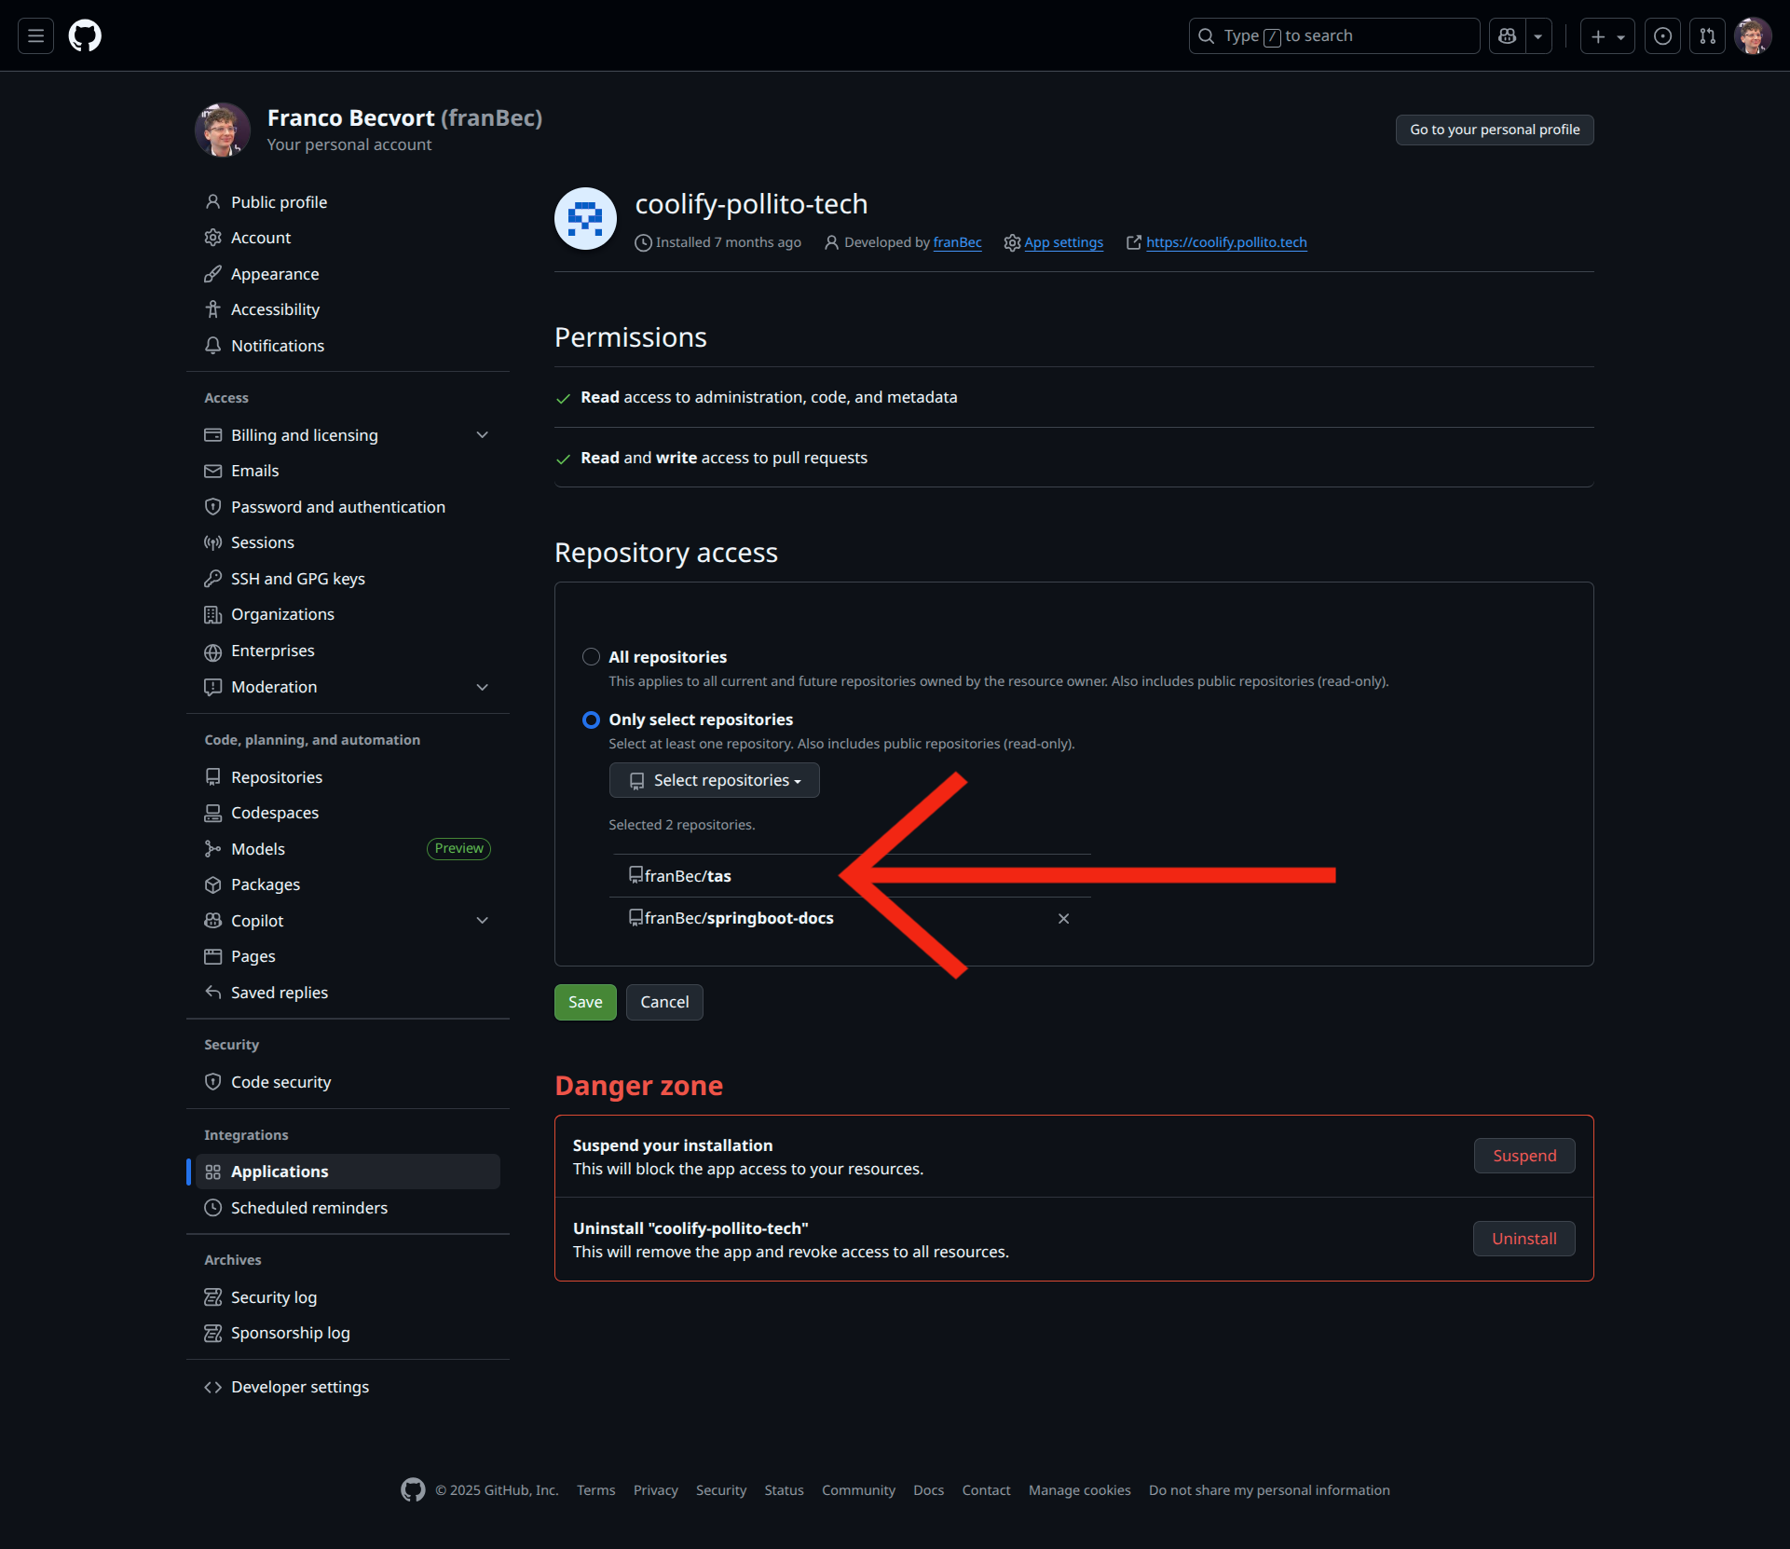Open the Select repositories dropdown

click(714, 780)
